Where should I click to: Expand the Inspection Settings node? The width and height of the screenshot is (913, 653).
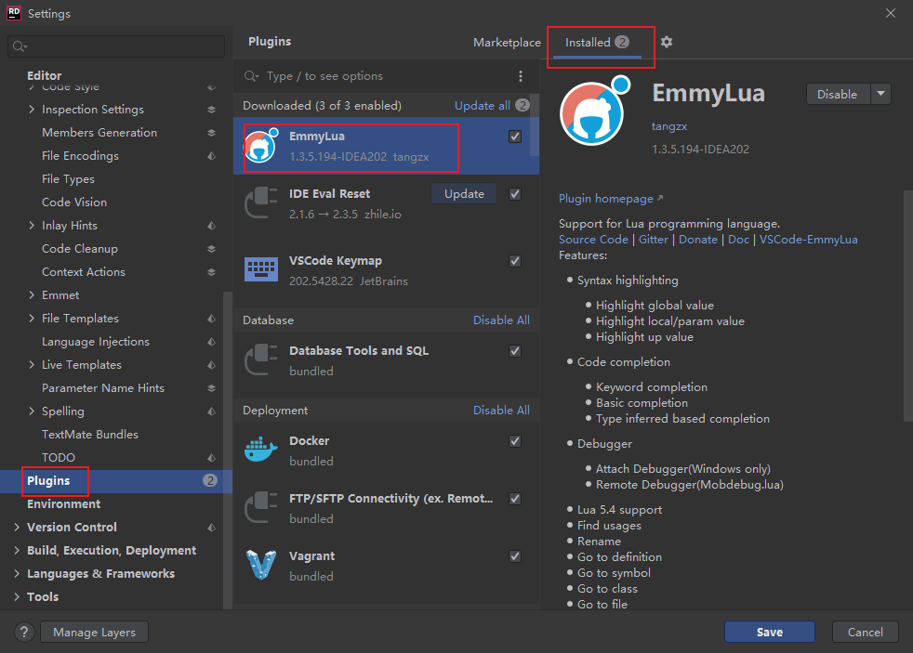click(x=32, y=110)
